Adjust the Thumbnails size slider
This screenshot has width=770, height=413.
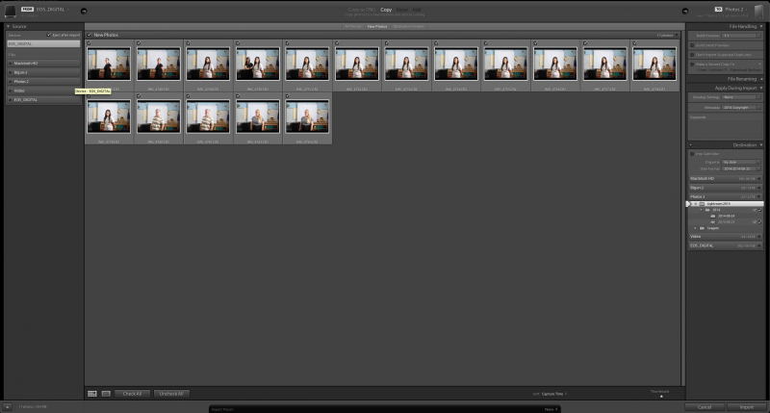[660, 396]
